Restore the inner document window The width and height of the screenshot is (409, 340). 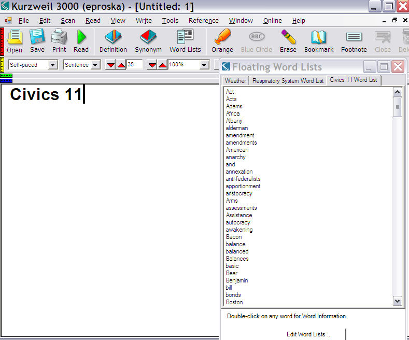394,20
